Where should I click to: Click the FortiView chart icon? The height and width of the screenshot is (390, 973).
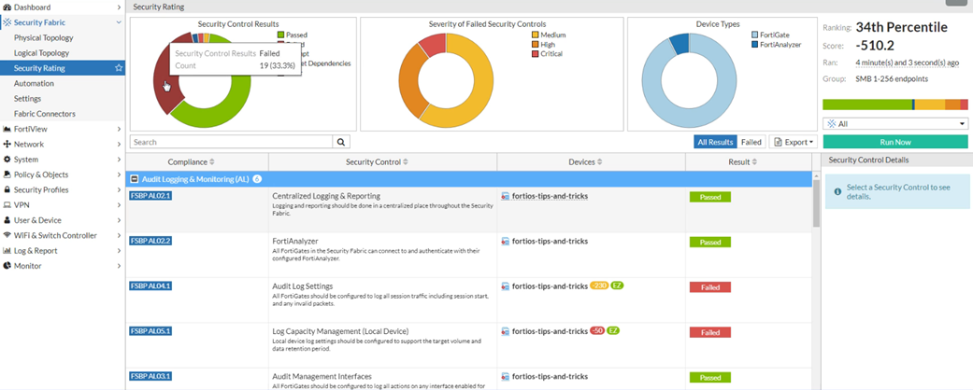coord(7,130)
